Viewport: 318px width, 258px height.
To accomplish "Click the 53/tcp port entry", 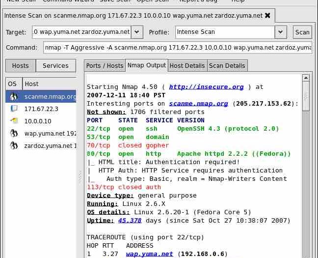I will (x=99, y=137).
